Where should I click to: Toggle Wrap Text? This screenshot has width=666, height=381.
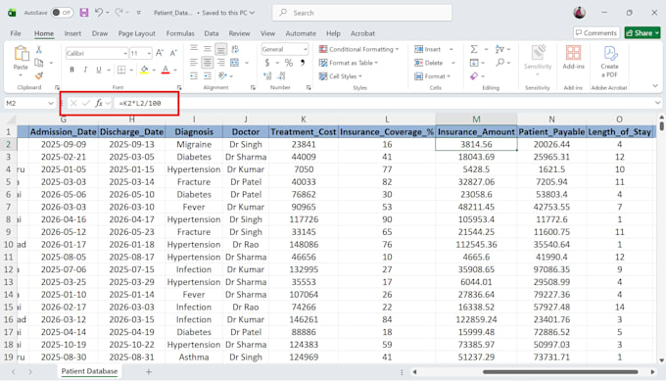pyautogui.click(x=235, y=49)
